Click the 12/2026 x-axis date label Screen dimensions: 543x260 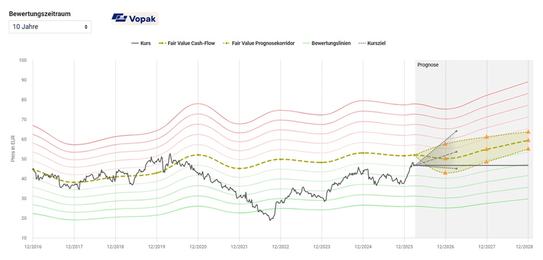(x=445, y=247)
